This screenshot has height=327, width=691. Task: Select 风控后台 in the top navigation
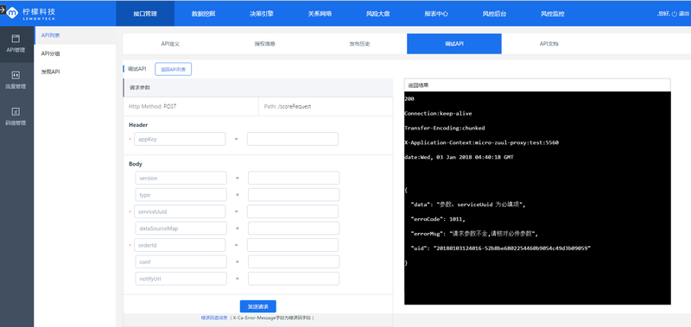click(x=494, y=14)
